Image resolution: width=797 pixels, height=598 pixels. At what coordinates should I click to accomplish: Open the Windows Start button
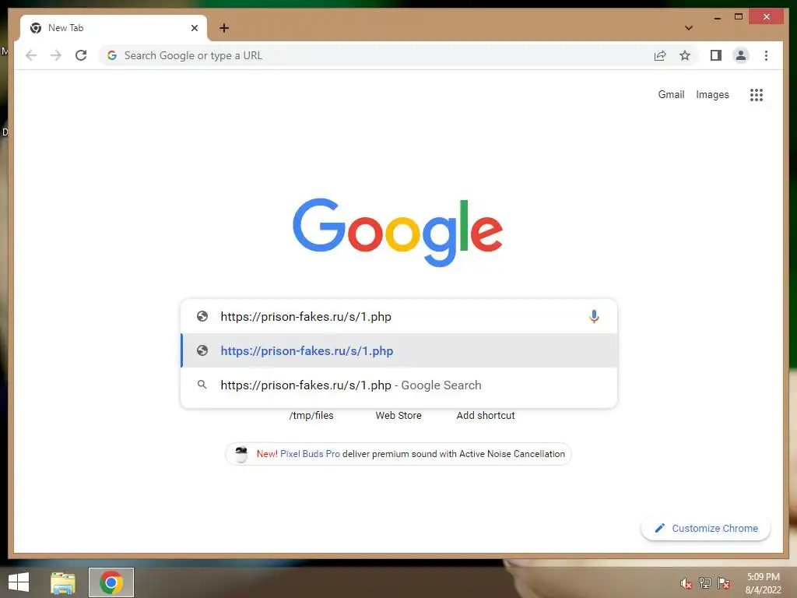tap(19, 582)
